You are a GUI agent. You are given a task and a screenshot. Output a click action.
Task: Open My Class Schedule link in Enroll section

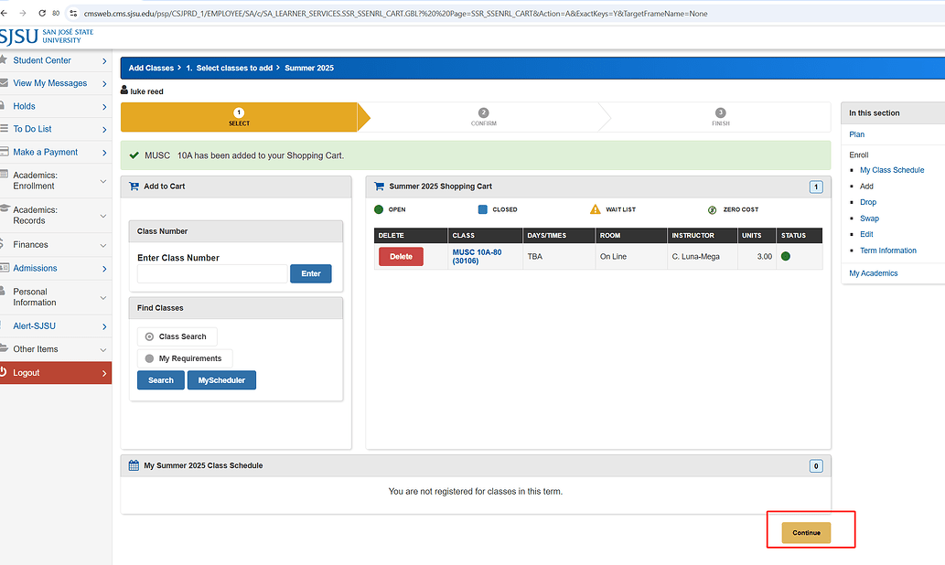891,170
